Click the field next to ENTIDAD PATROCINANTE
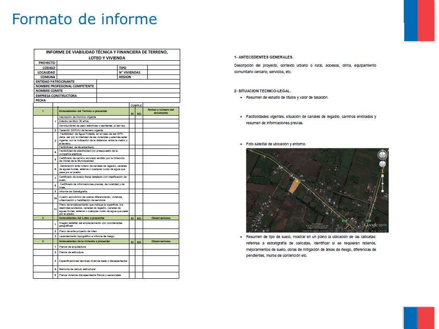Screen dimensions: 439x329 point(138,82)
